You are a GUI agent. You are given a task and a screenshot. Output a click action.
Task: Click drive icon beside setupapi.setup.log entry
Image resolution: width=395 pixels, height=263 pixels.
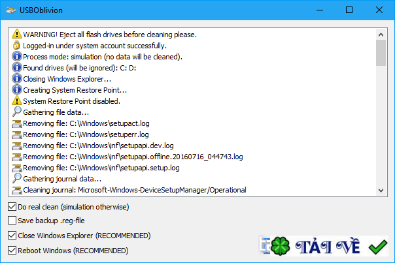17,168
